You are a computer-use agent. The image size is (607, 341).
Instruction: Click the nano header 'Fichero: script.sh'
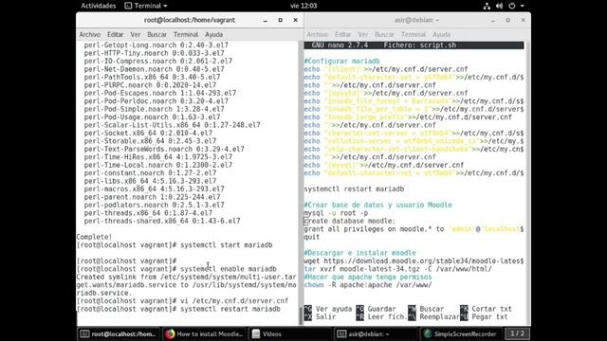pos(420,45)
